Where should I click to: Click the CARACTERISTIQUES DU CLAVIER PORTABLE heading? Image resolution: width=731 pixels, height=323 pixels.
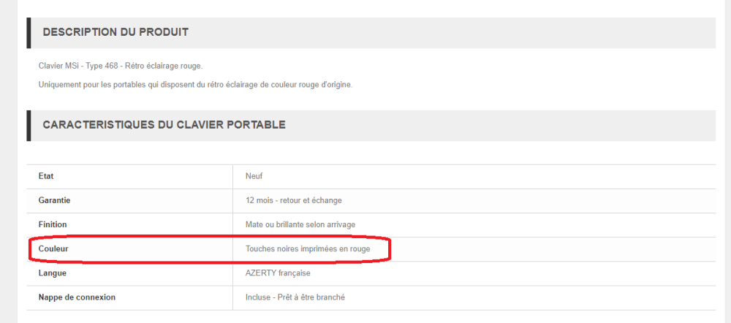[164, 125]
